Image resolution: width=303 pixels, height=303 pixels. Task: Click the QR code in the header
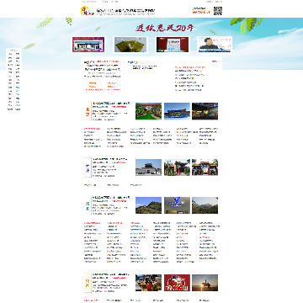pos(218,11)
